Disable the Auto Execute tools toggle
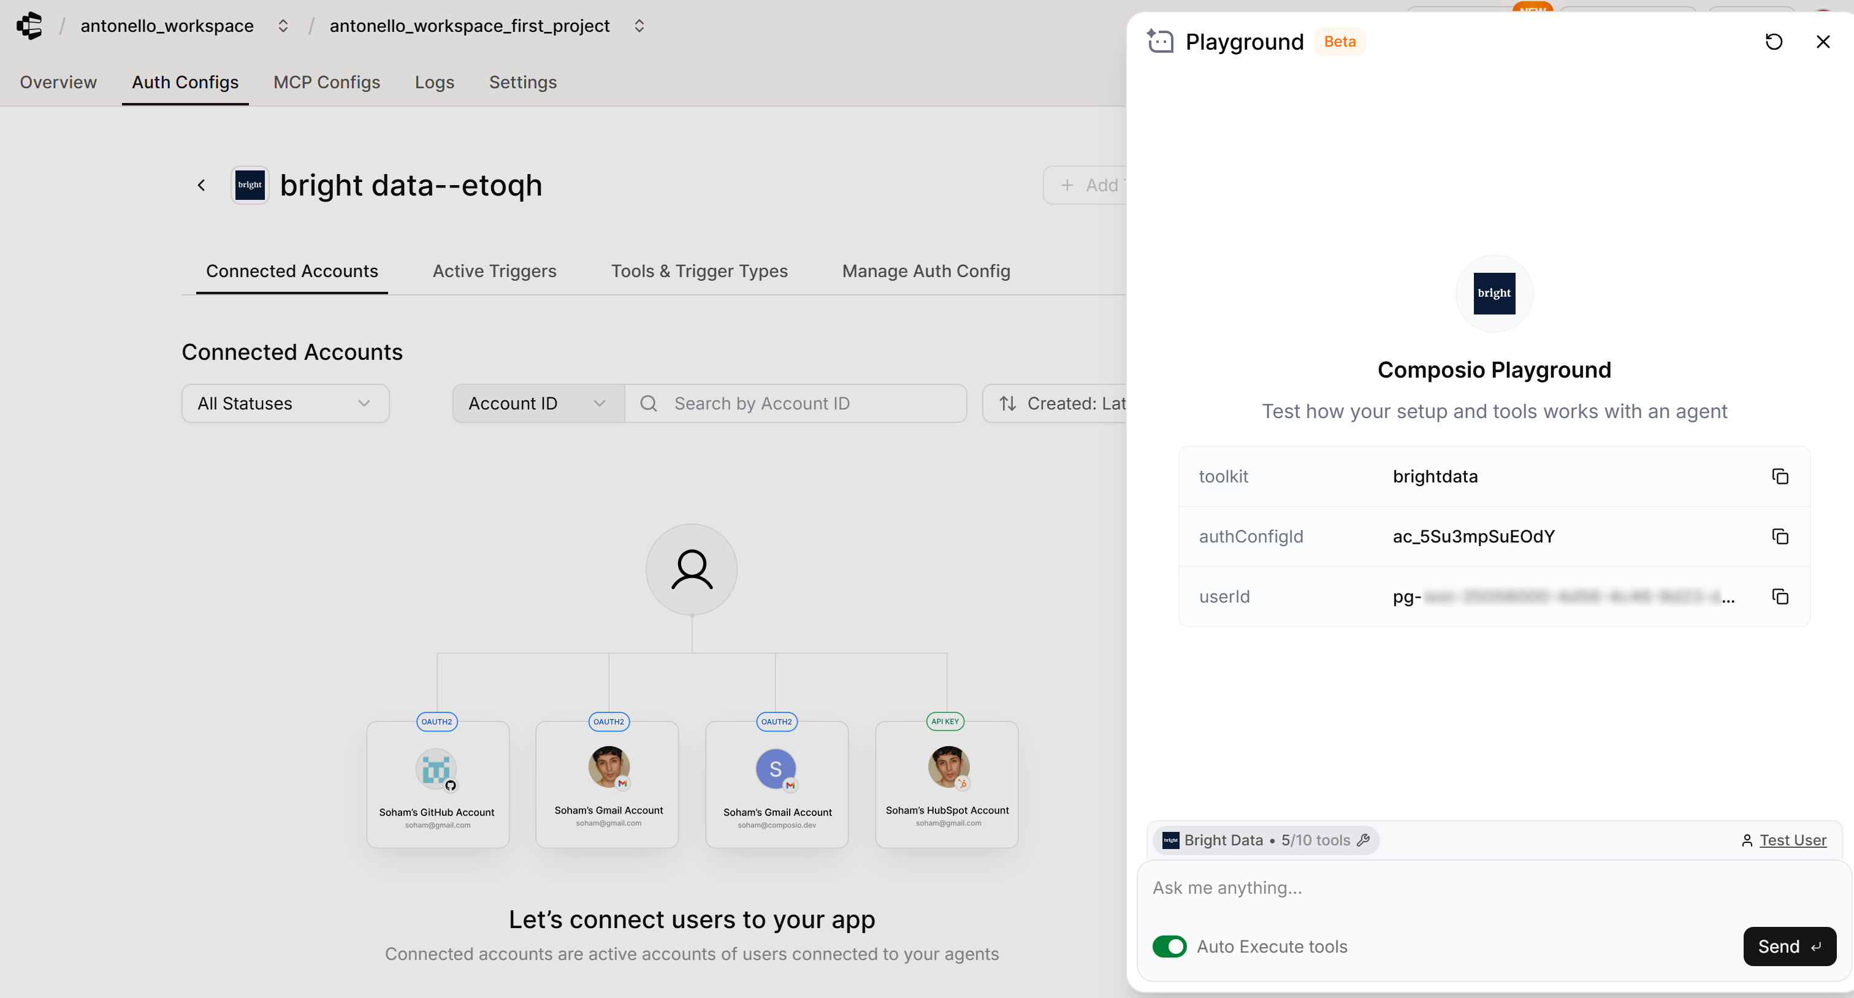Screen dimensions: 1854x998 1168,946
